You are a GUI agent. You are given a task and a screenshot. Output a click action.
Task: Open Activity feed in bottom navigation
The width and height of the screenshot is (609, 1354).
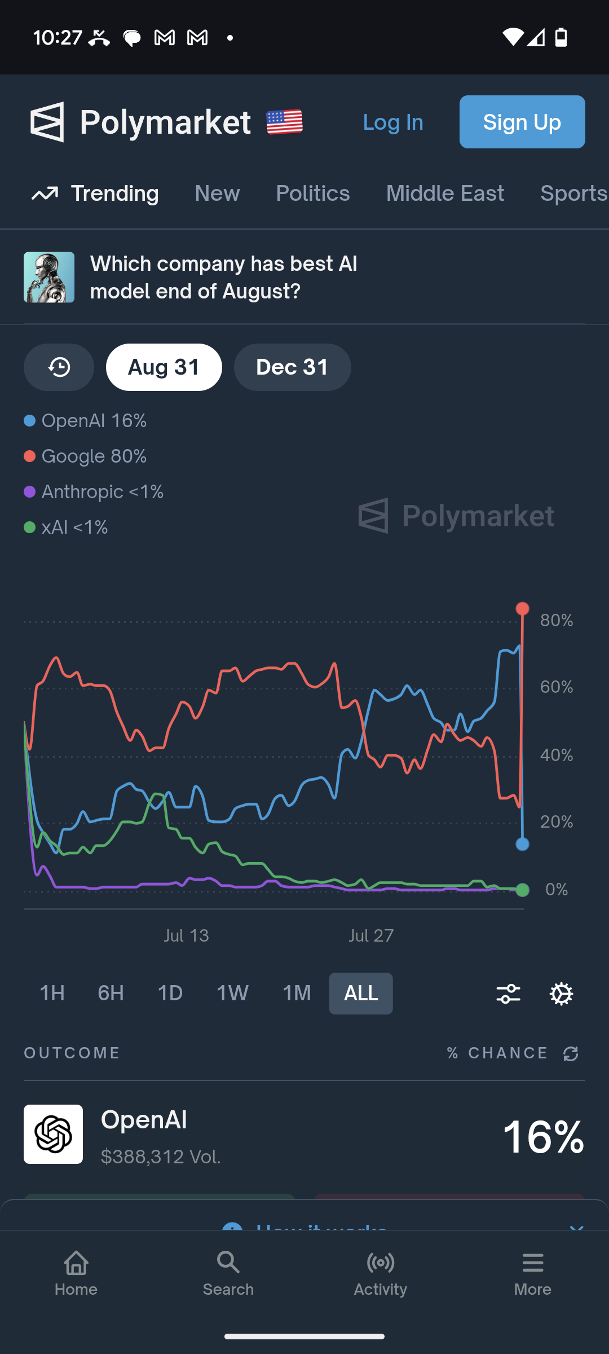pos(381,1273)
